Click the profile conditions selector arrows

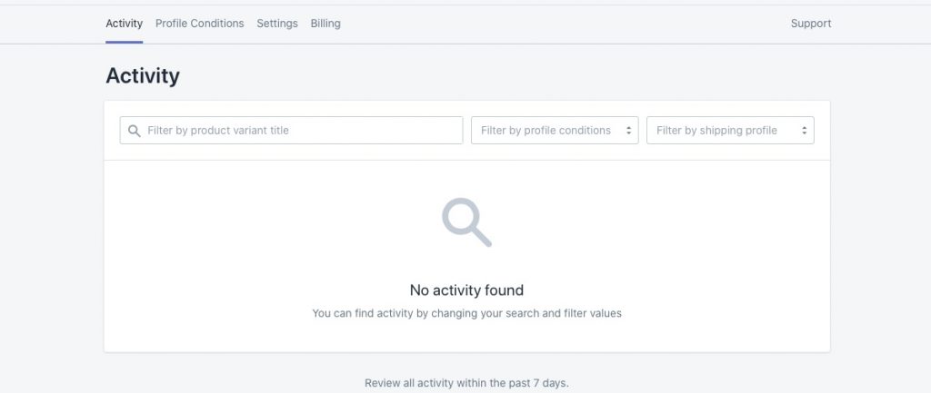click(x=628, y=131)
